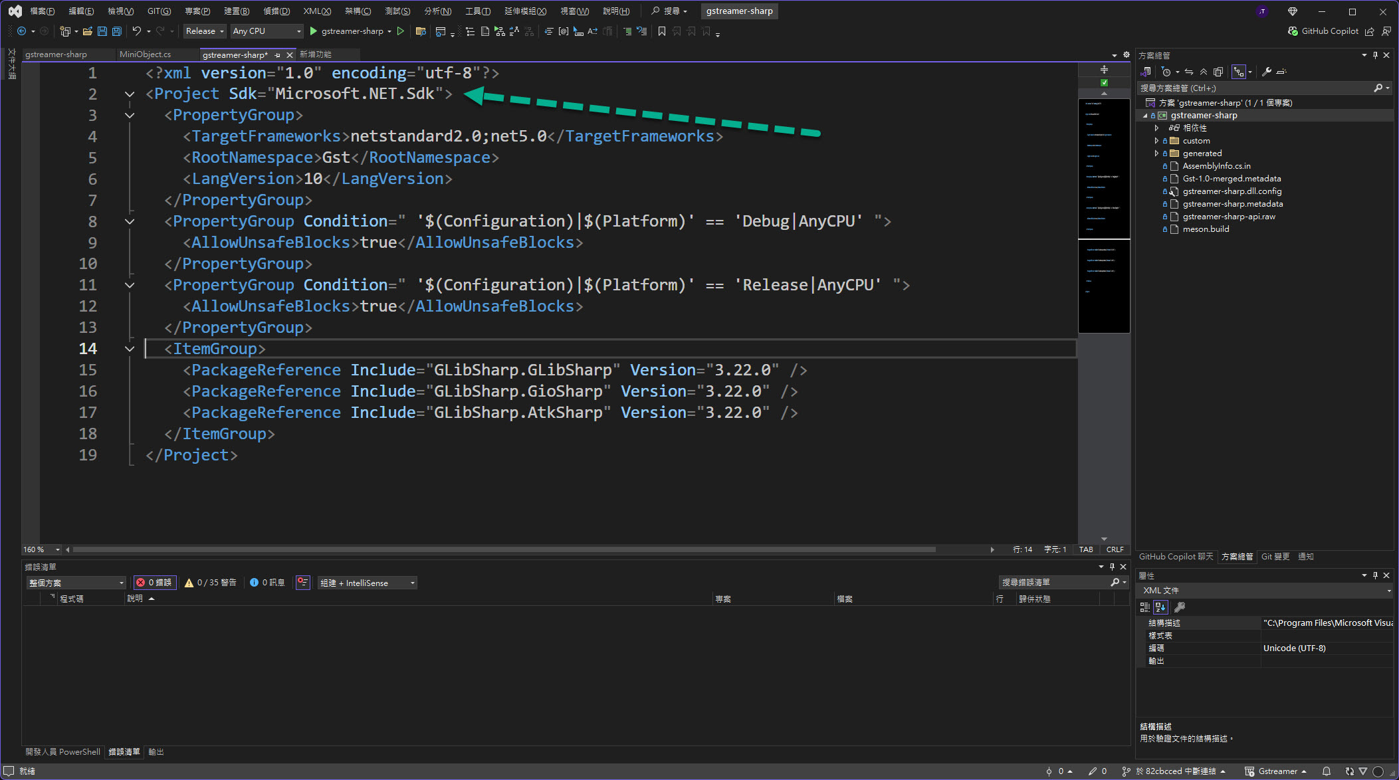Click the Solution Explorer search field
The width and height of the screenshot is (1399, 780).
pyautogui.click(x=1253, y=88)
